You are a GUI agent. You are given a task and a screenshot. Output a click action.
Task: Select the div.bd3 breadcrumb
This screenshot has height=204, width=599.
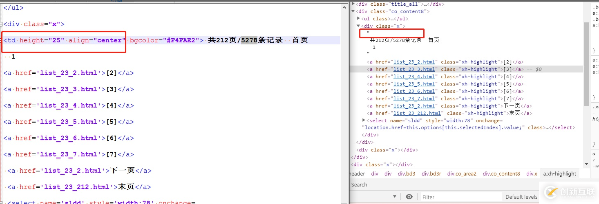[x=406, y=174]
